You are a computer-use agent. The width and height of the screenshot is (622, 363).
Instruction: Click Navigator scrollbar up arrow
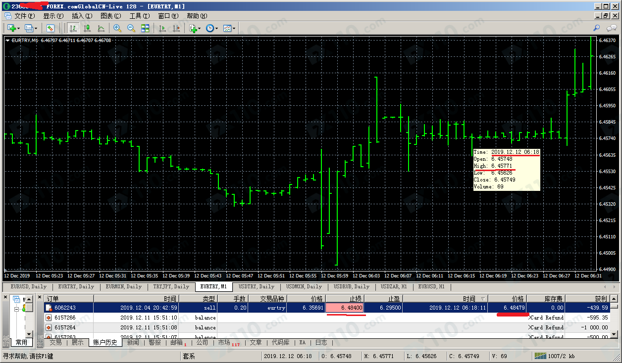tap(30, 298)
